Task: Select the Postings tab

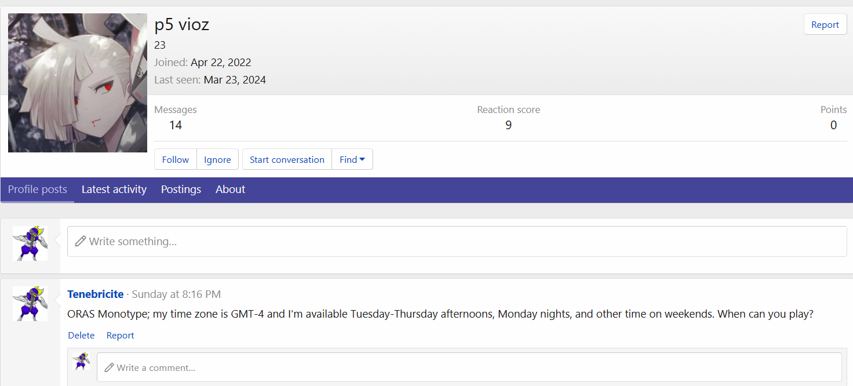Action: click(x=181, y=190)
